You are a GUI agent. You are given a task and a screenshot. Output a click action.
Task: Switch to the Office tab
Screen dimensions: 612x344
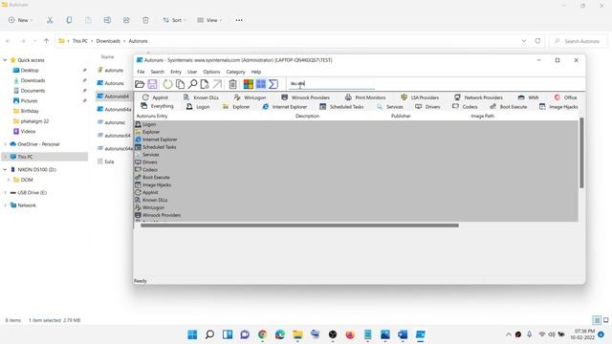click(x=565, y=97)
